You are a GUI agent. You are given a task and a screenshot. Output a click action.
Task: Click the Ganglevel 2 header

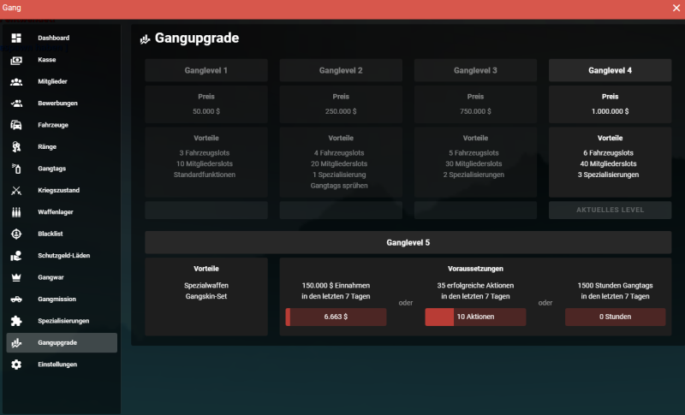pos(341,70)
